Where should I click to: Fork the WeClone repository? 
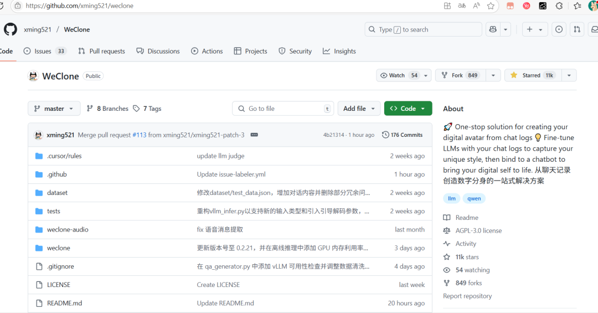(460, 75)
